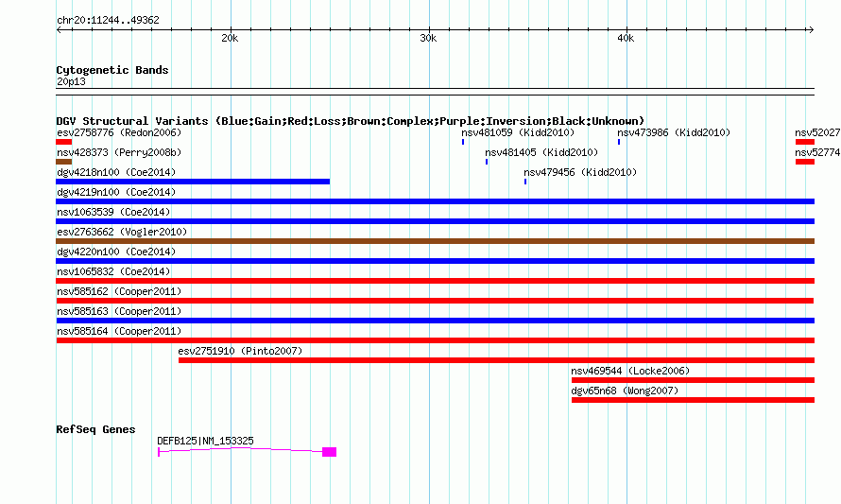Click the DGV Structural Variants track heading

(351, 121)
